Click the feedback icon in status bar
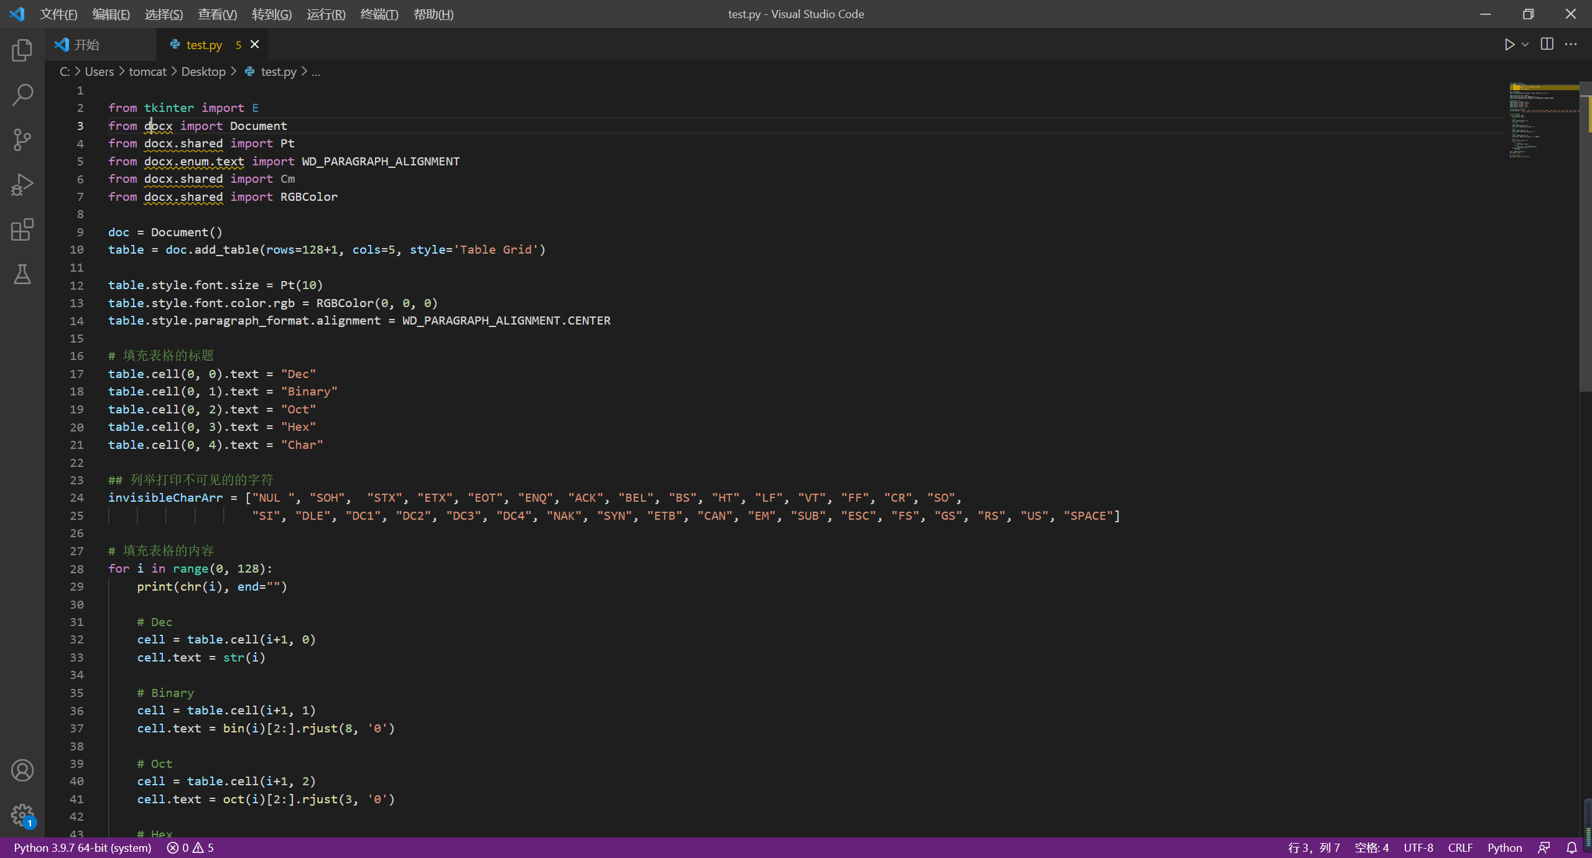 click(x=1544, y=848)
